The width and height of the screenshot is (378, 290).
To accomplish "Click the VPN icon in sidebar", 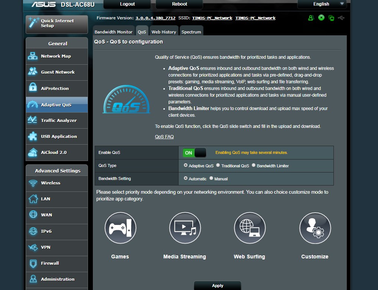I will point(33,247).
